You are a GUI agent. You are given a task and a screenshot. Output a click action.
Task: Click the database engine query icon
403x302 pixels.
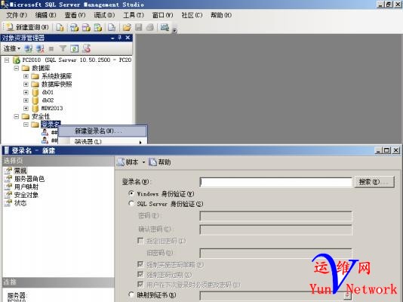click(60, 27)
